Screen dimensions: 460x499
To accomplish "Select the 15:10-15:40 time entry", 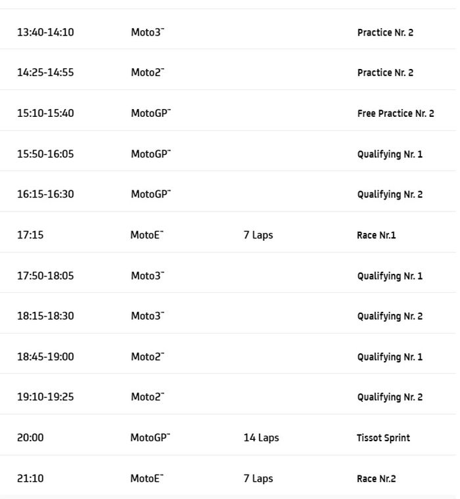I will click(45, 114).
